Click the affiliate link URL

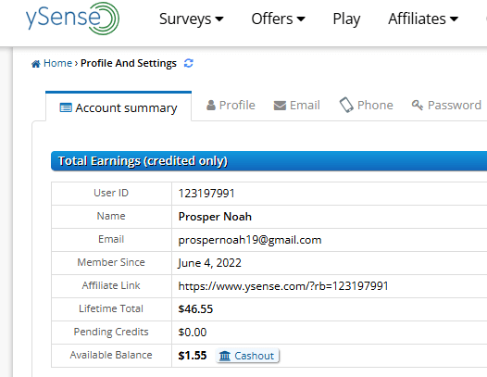[283, 286]
